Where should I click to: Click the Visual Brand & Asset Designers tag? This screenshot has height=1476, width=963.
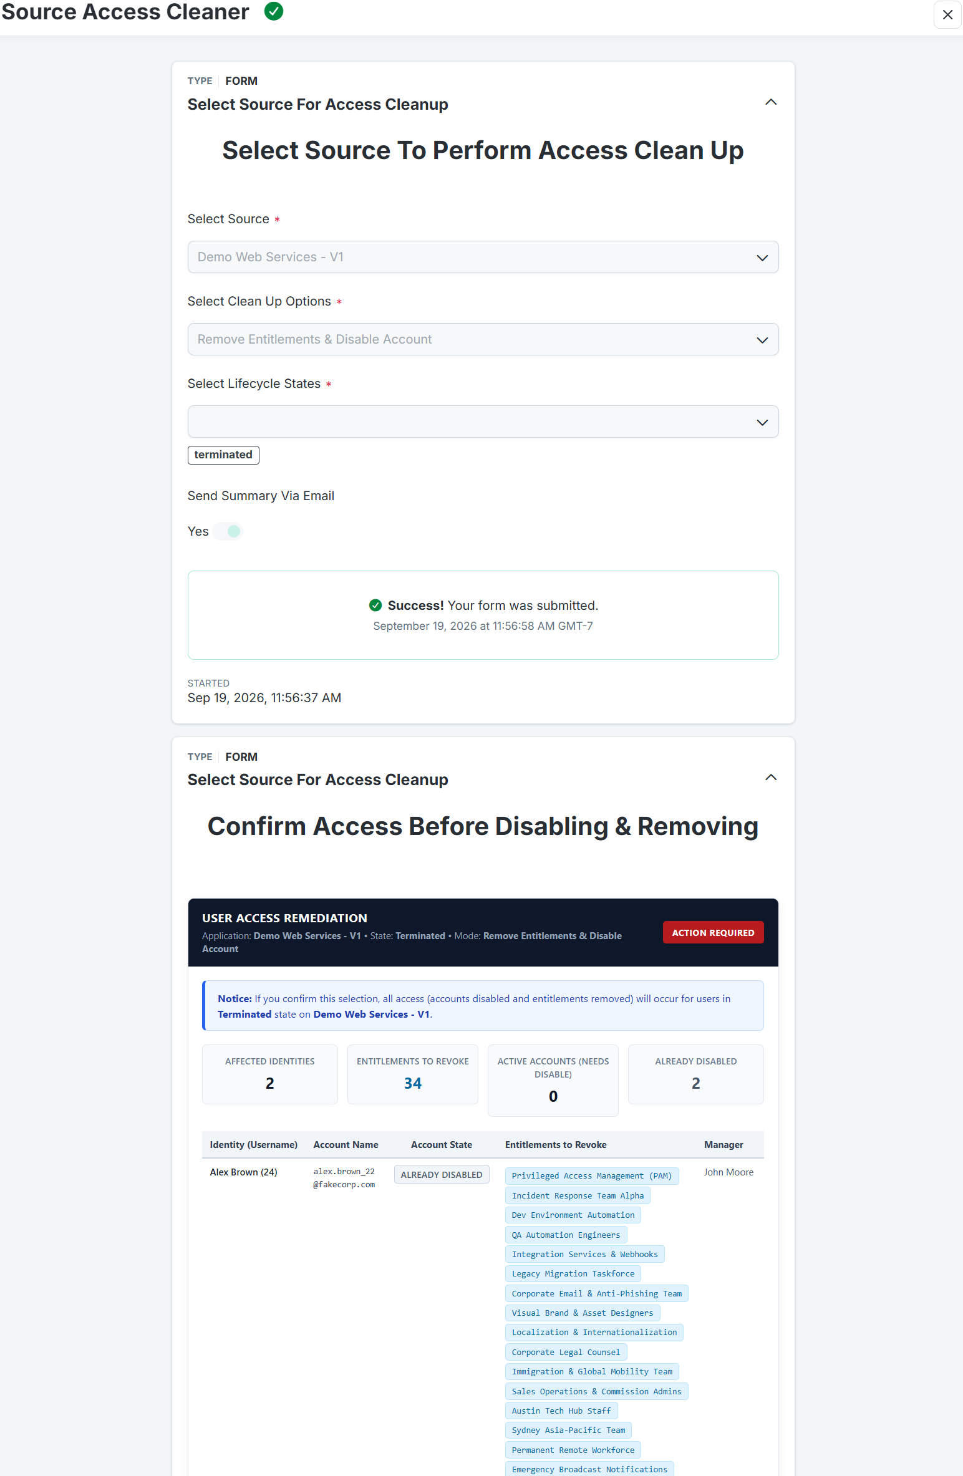[x=583, y=1313]
